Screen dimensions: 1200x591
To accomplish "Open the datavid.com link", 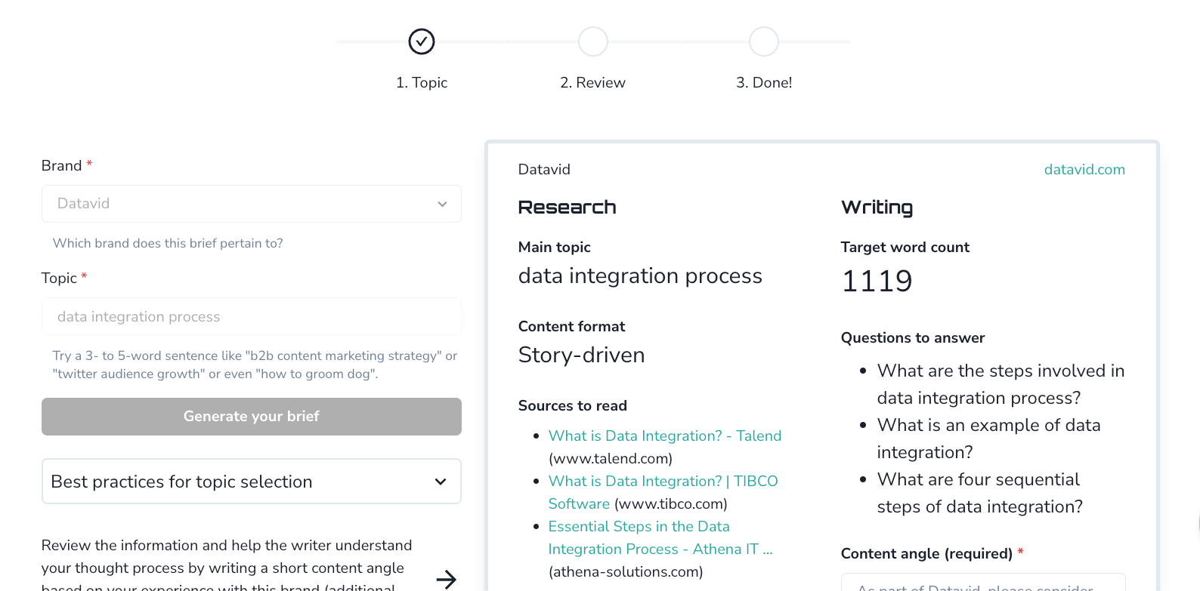I will 1084,170.
